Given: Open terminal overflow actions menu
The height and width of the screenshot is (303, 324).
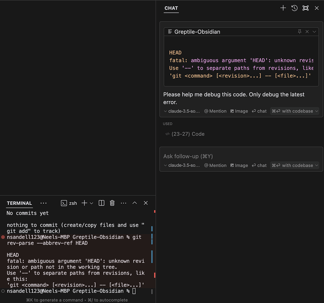Looking at the screenshot, I should tap(123, 203).
